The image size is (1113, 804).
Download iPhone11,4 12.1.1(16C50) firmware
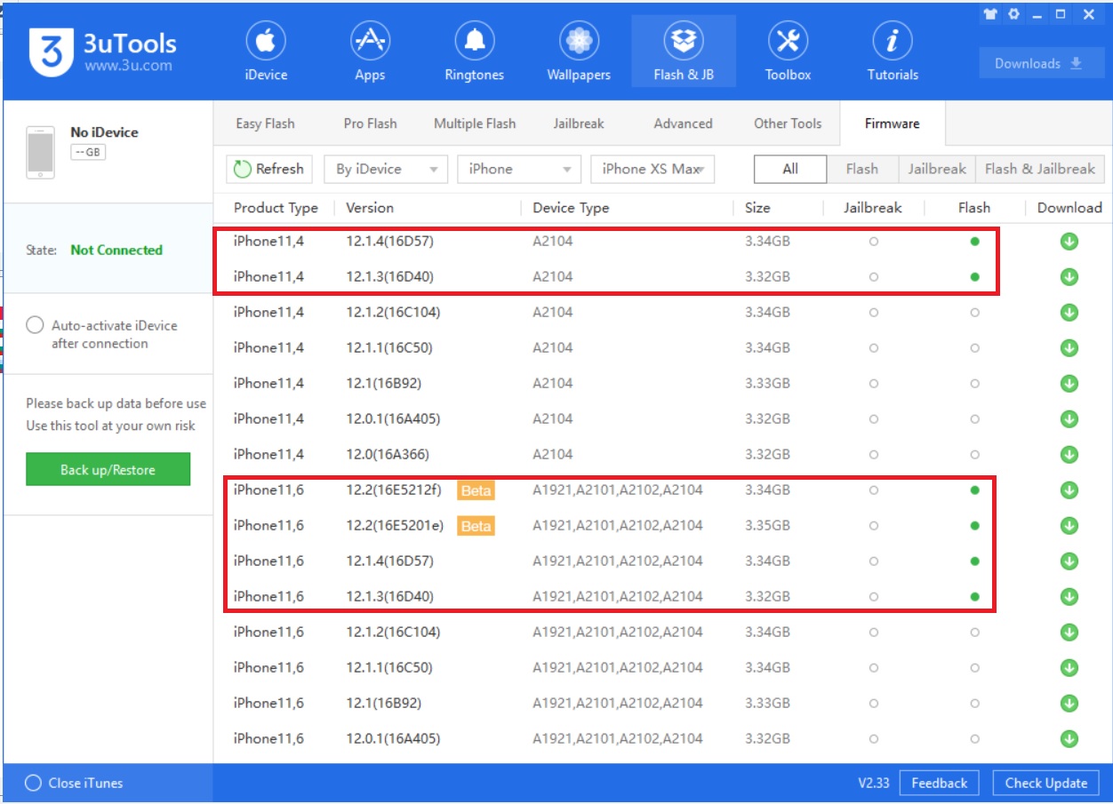point(1069,348)
